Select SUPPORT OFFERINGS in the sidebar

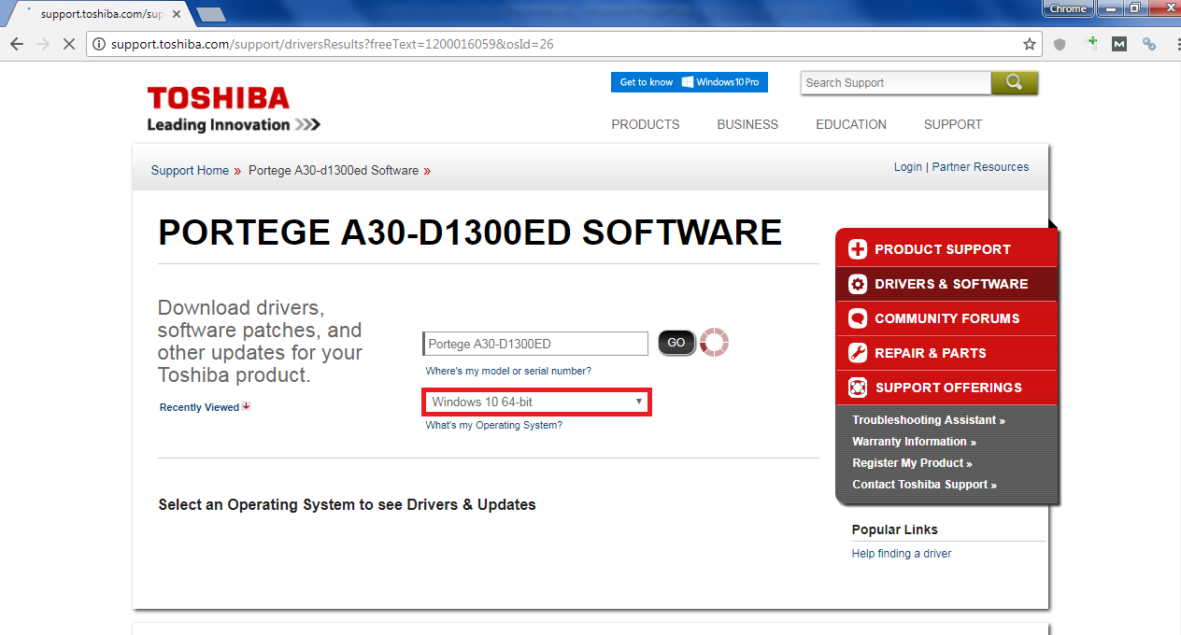[x=946, y=388]
